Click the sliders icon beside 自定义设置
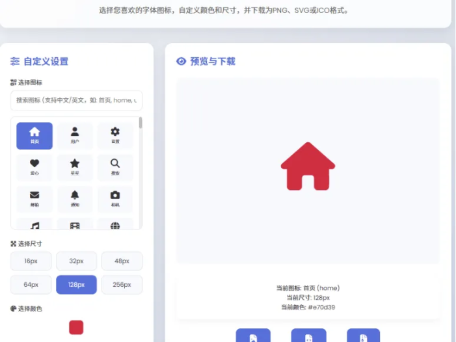The image size is (456, 342). (15, 61)
